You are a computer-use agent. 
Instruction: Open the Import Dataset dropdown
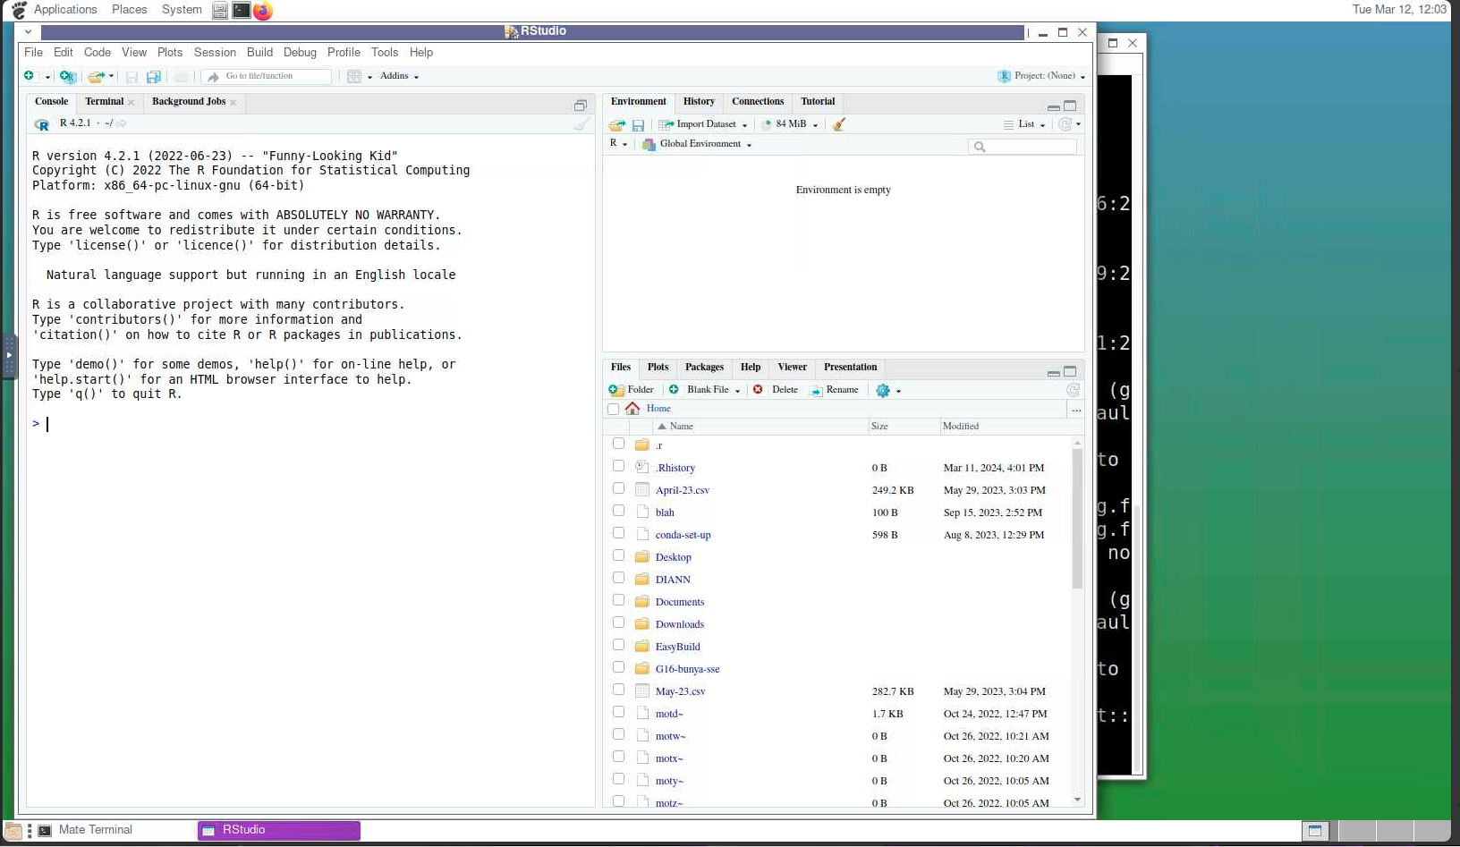703,124
